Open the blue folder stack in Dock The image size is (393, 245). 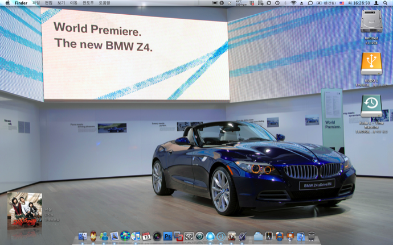tap(258, 236)
